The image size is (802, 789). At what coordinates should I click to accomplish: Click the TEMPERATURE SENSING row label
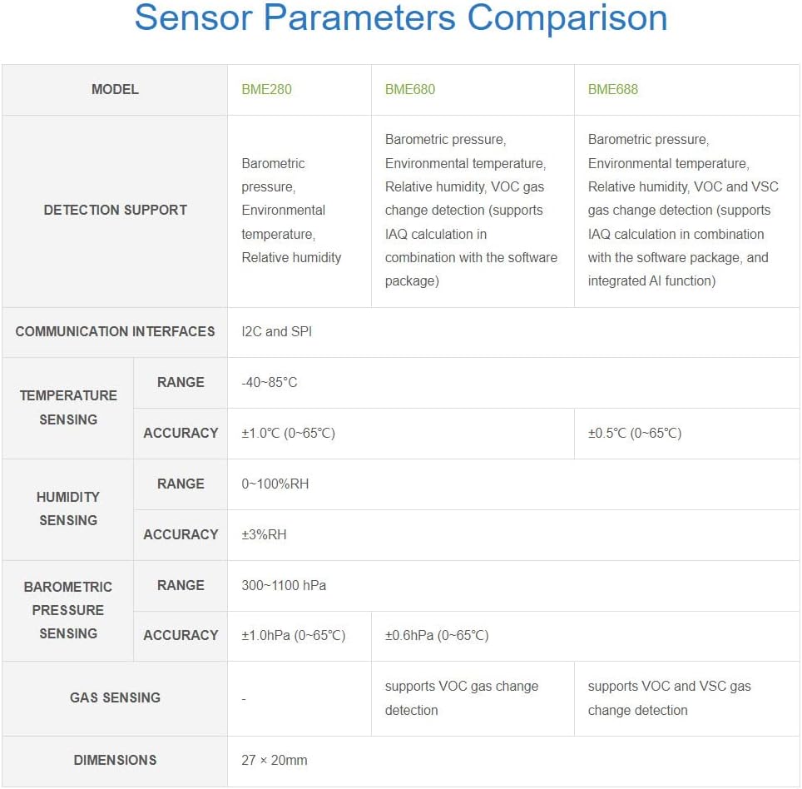point(68,407)
